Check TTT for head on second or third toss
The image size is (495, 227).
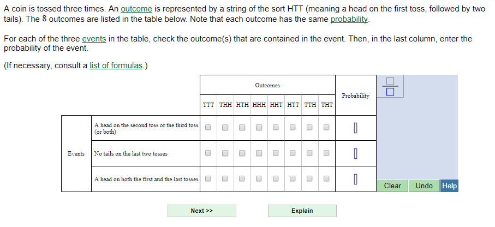point(208,128)
